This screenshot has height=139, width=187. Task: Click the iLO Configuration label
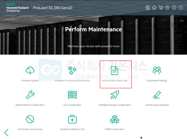[x=72, y=105]
